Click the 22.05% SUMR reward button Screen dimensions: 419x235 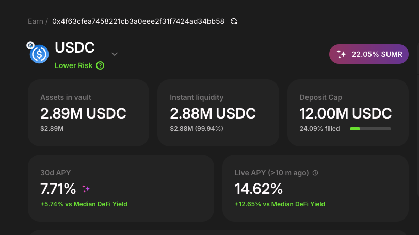coord(369,54)
